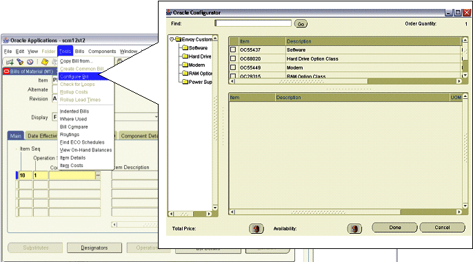
Task: Open the Display dropdown in Bills of Material
Action: click(156, 117)
